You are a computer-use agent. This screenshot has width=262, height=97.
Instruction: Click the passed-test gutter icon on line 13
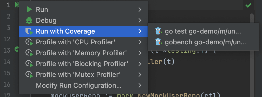tap(17, 49)
